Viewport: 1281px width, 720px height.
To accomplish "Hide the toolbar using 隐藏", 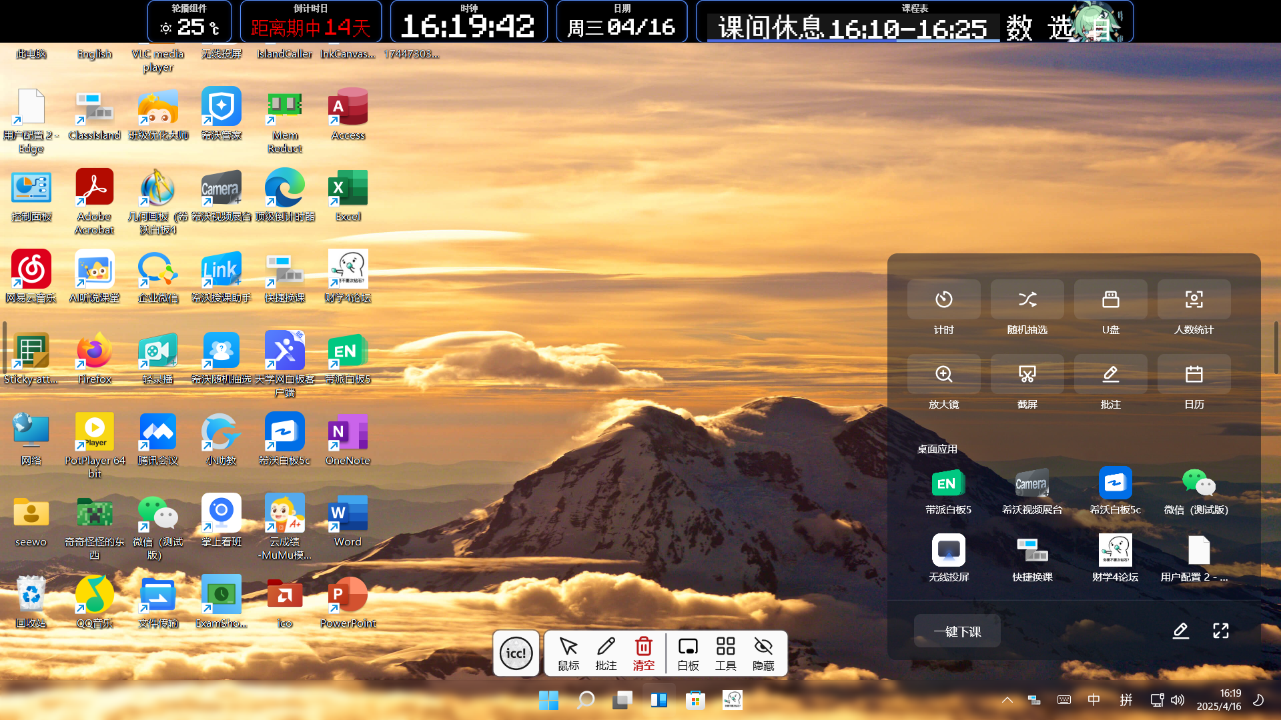I will 763,653.
